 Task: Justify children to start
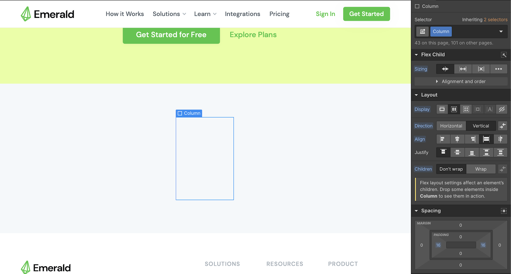(x=443, y=152)
